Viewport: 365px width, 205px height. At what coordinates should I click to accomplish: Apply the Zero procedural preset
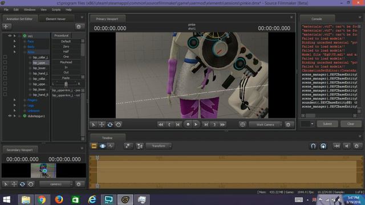point(66,47)
